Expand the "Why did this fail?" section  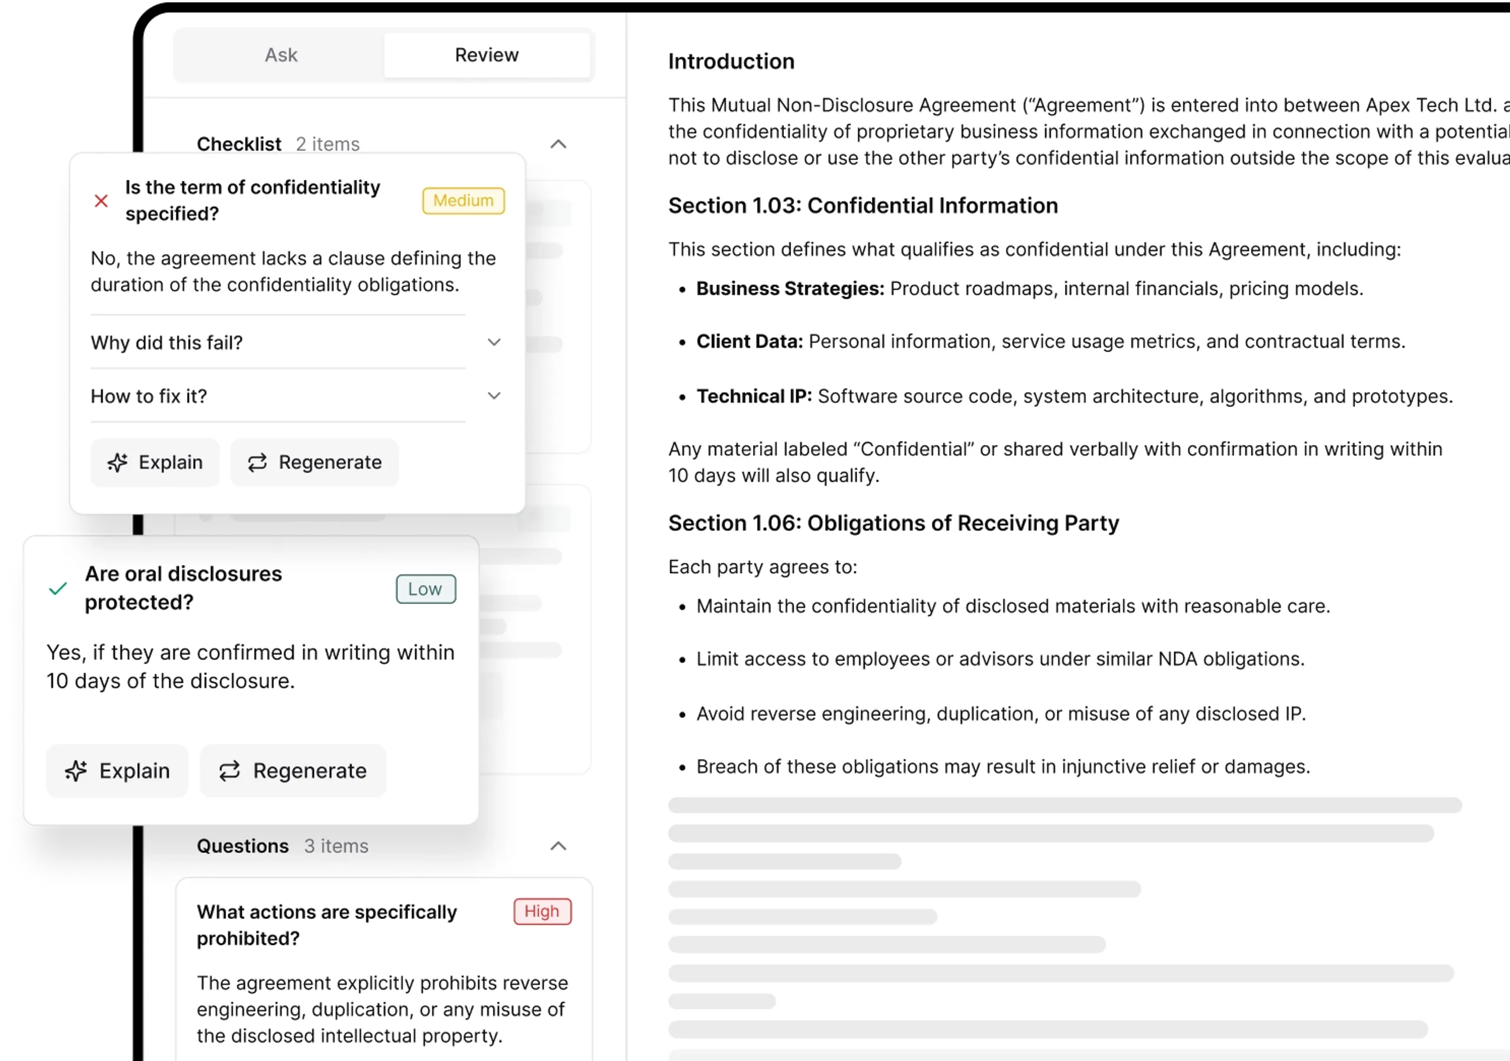click(494, 342)
